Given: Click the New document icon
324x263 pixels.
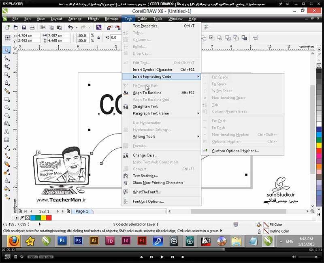Looking at the screenshot, I should click(8, 27).
